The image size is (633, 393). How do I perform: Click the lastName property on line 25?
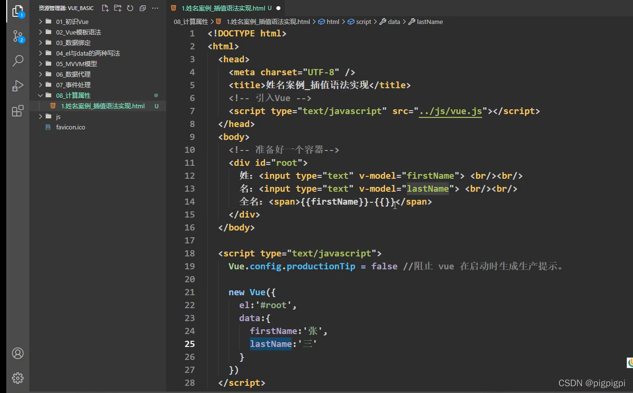point(270,344)
